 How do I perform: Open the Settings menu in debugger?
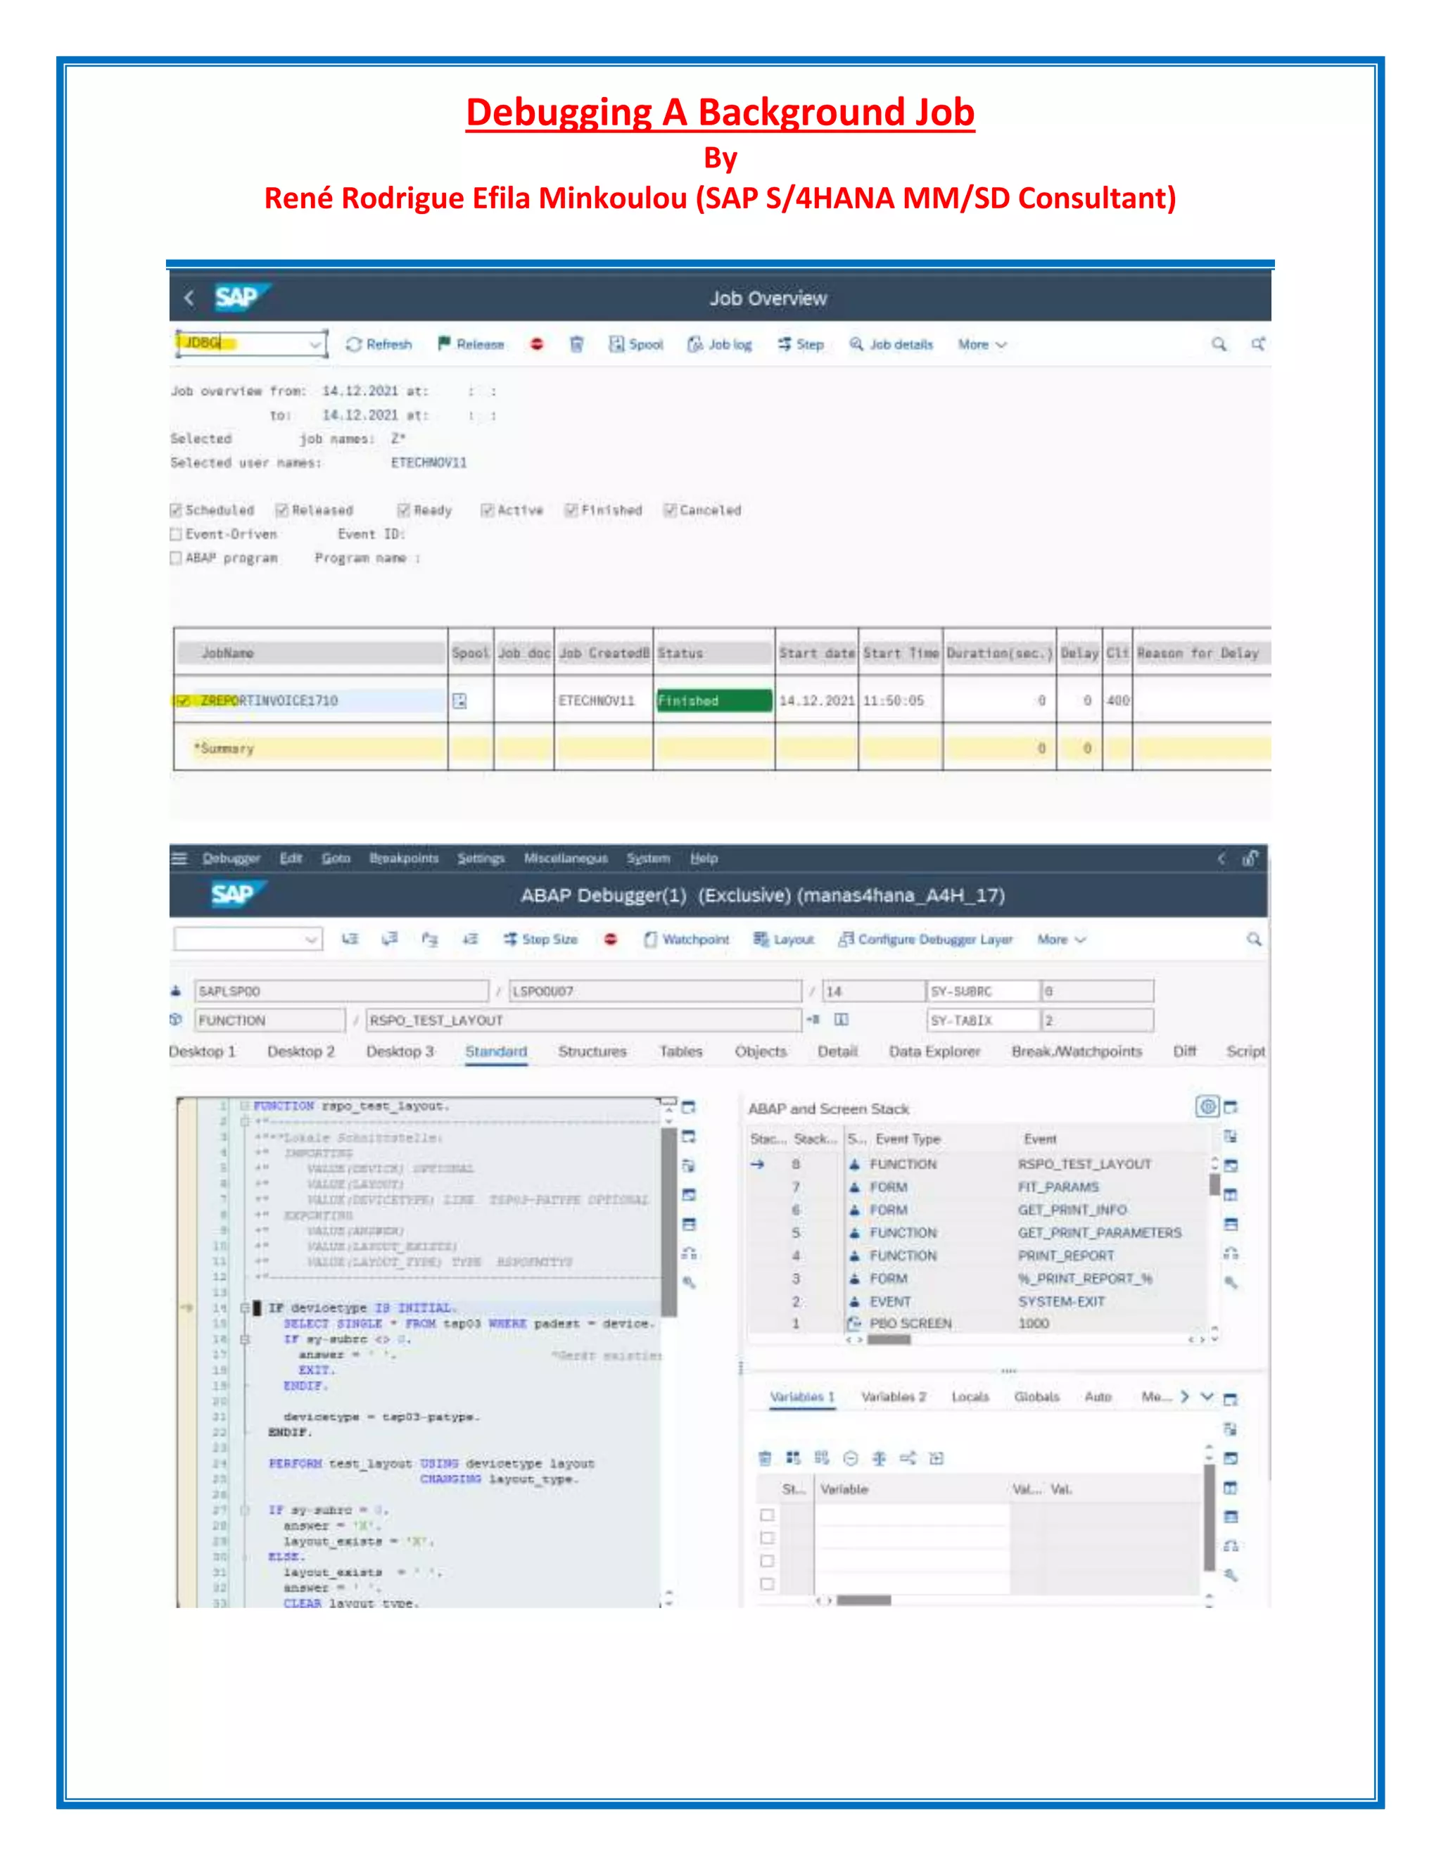(x=481, y=858)
